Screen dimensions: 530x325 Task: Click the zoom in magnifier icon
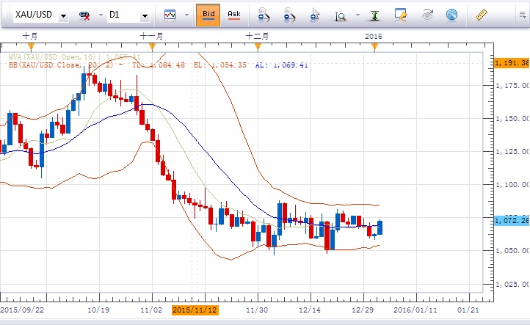pyautogui.click(x=264, y=15)
